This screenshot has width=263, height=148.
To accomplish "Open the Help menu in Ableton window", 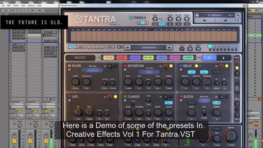I will pyautogui.click(x=39, y=5).
